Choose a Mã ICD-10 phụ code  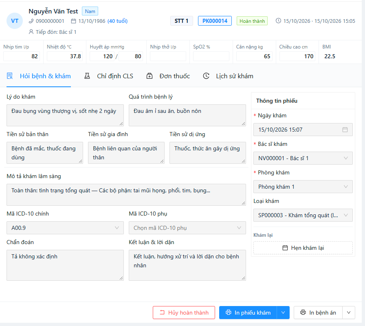point(187,228)
